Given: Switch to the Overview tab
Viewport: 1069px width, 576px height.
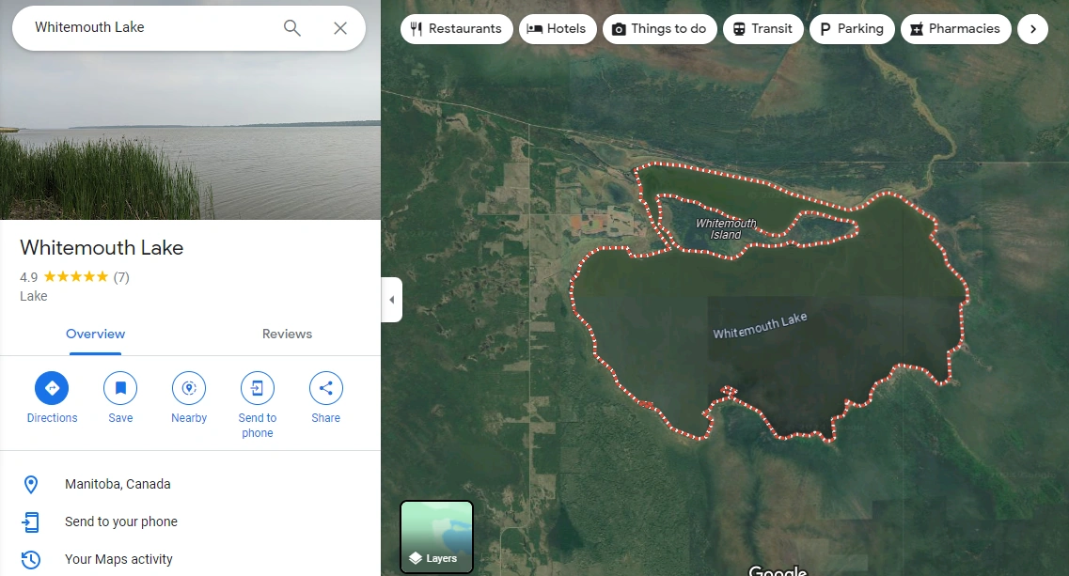Looking at the screenshot, I should point(96,334).
